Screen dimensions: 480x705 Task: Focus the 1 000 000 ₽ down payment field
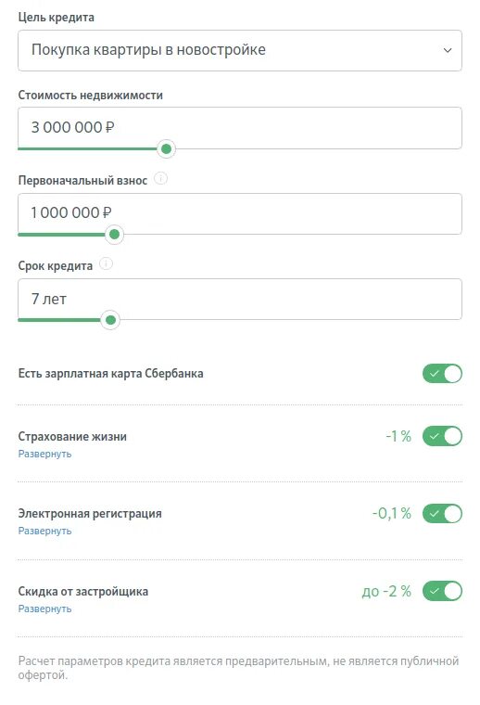240,213
